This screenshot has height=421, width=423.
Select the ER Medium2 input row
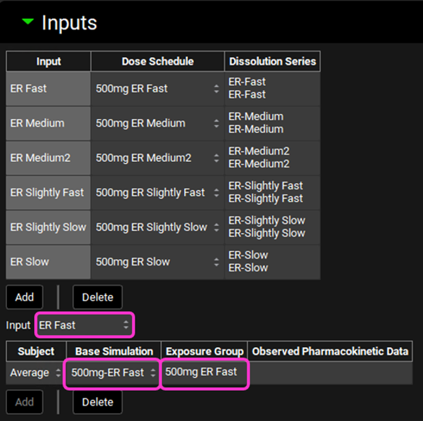[x=48, y=158]
